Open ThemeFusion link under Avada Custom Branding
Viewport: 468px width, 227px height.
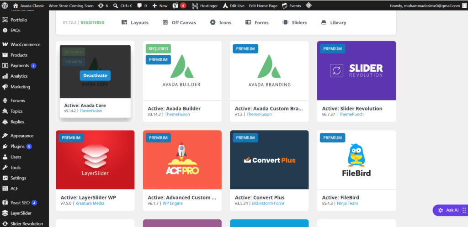pos(259,114)
